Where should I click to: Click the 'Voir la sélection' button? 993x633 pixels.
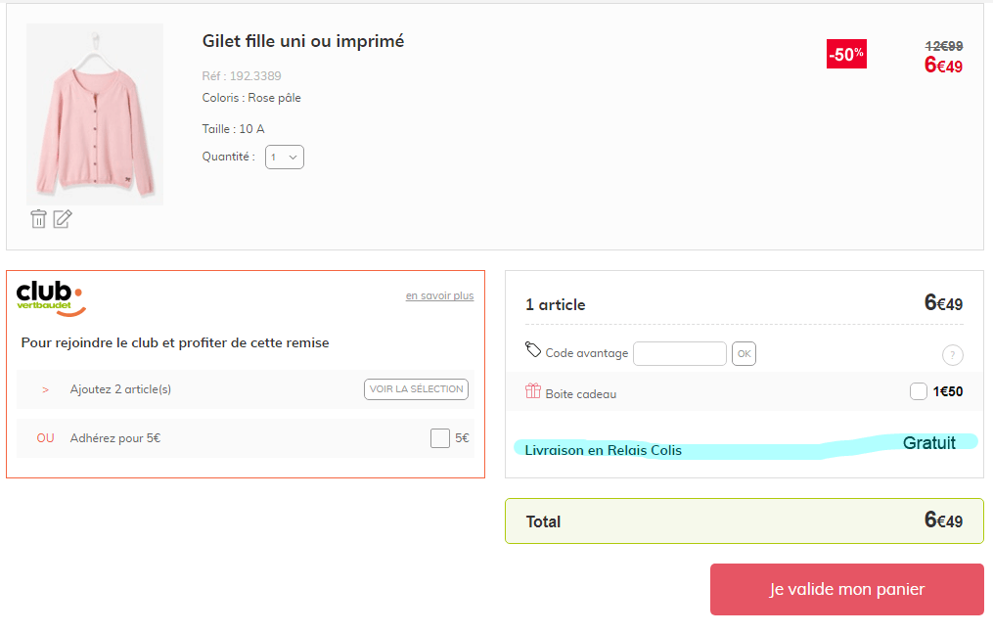(x=416, y=389)
